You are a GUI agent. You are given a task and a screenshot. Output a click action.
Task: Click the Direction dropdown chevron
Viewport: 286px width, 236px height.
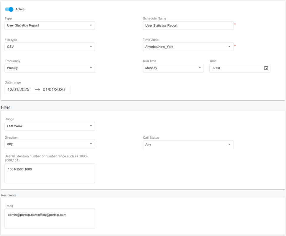91,144
